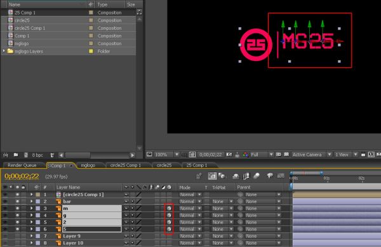Enable motion blur icon in timeline
Viewport: 381px width, 247px height.
click(x=257, y=176)
